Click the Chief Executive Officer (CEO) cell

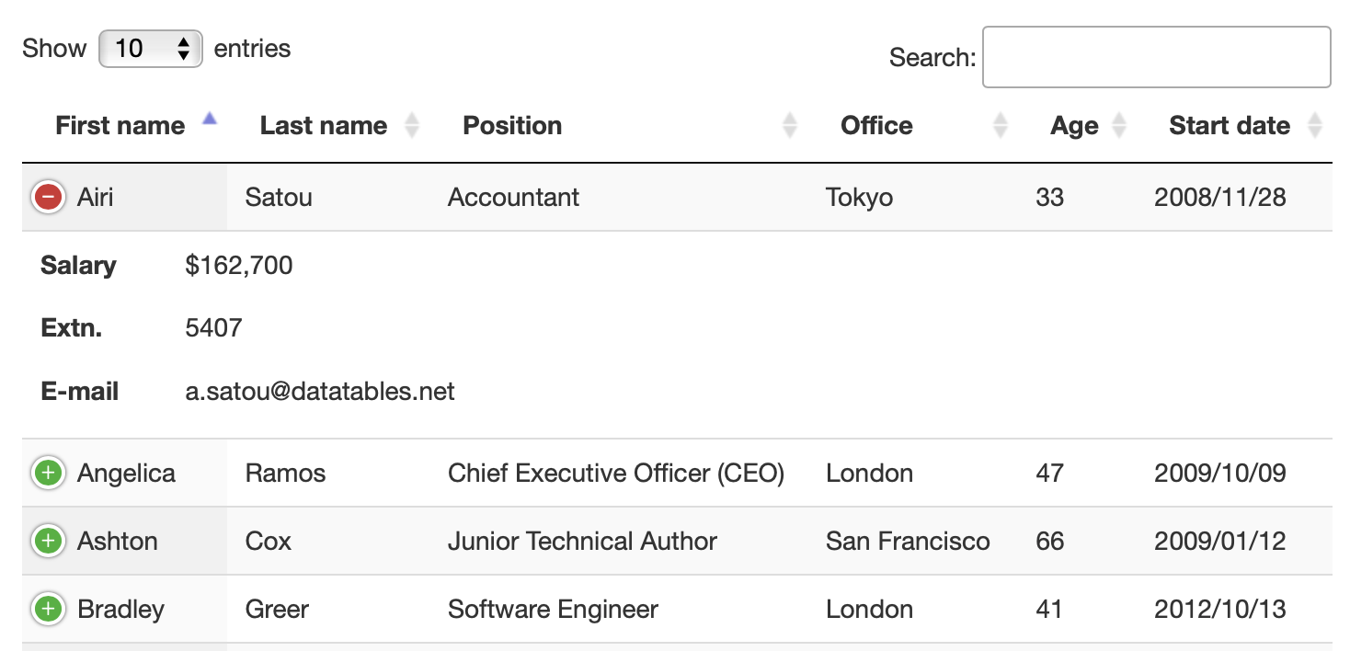(615, 474)
